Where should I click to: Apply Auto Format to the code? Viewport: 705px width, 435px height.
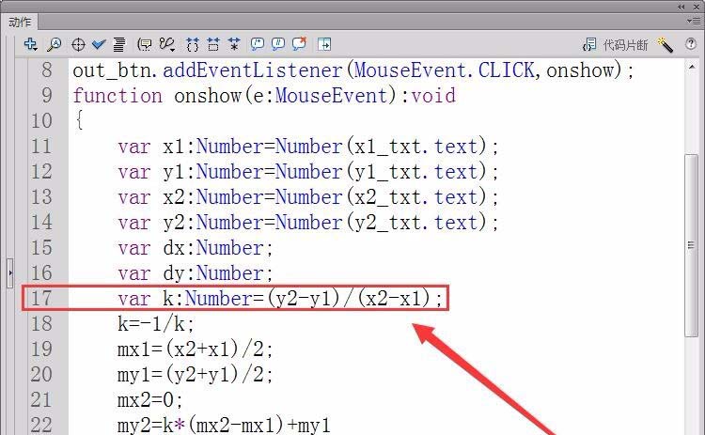(x=119, y=44)
